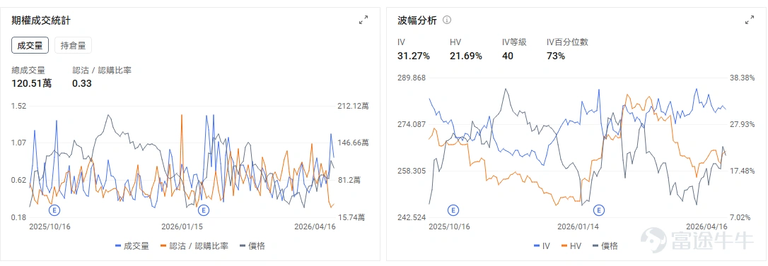768x266 pixels.
Task: Toggle the 價格 legend in 波幅分析 chart
Action: [x=605, y=246]
